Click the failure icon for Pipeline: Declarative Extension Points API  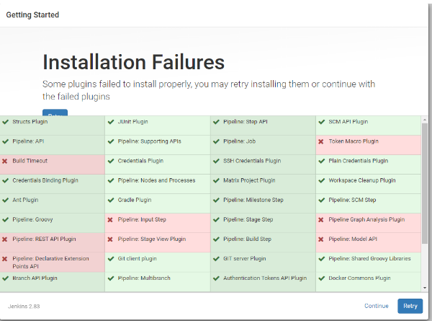click(5, 258)
